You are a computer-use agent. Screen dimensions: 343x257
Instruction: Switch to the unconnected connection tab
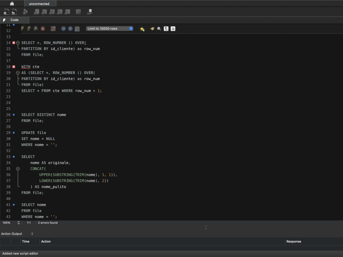click(39, 4)
